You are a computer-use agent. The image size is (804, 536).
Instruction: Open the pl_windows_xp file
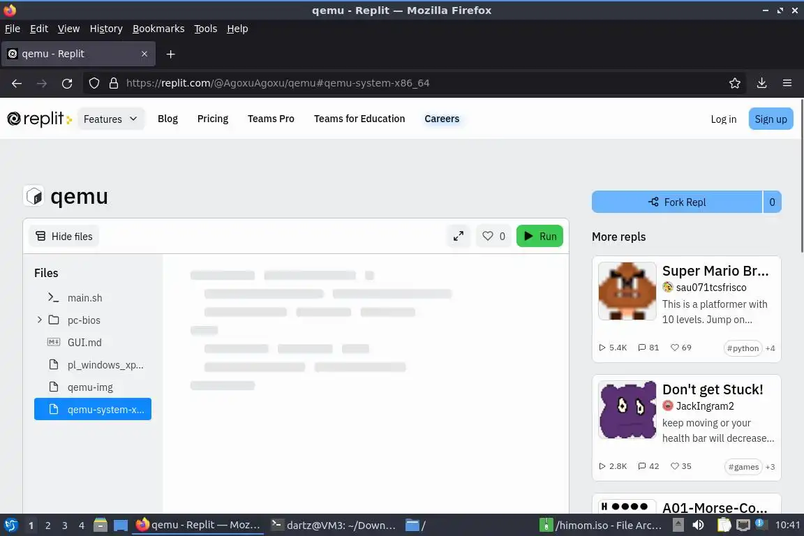click(93, 365)
